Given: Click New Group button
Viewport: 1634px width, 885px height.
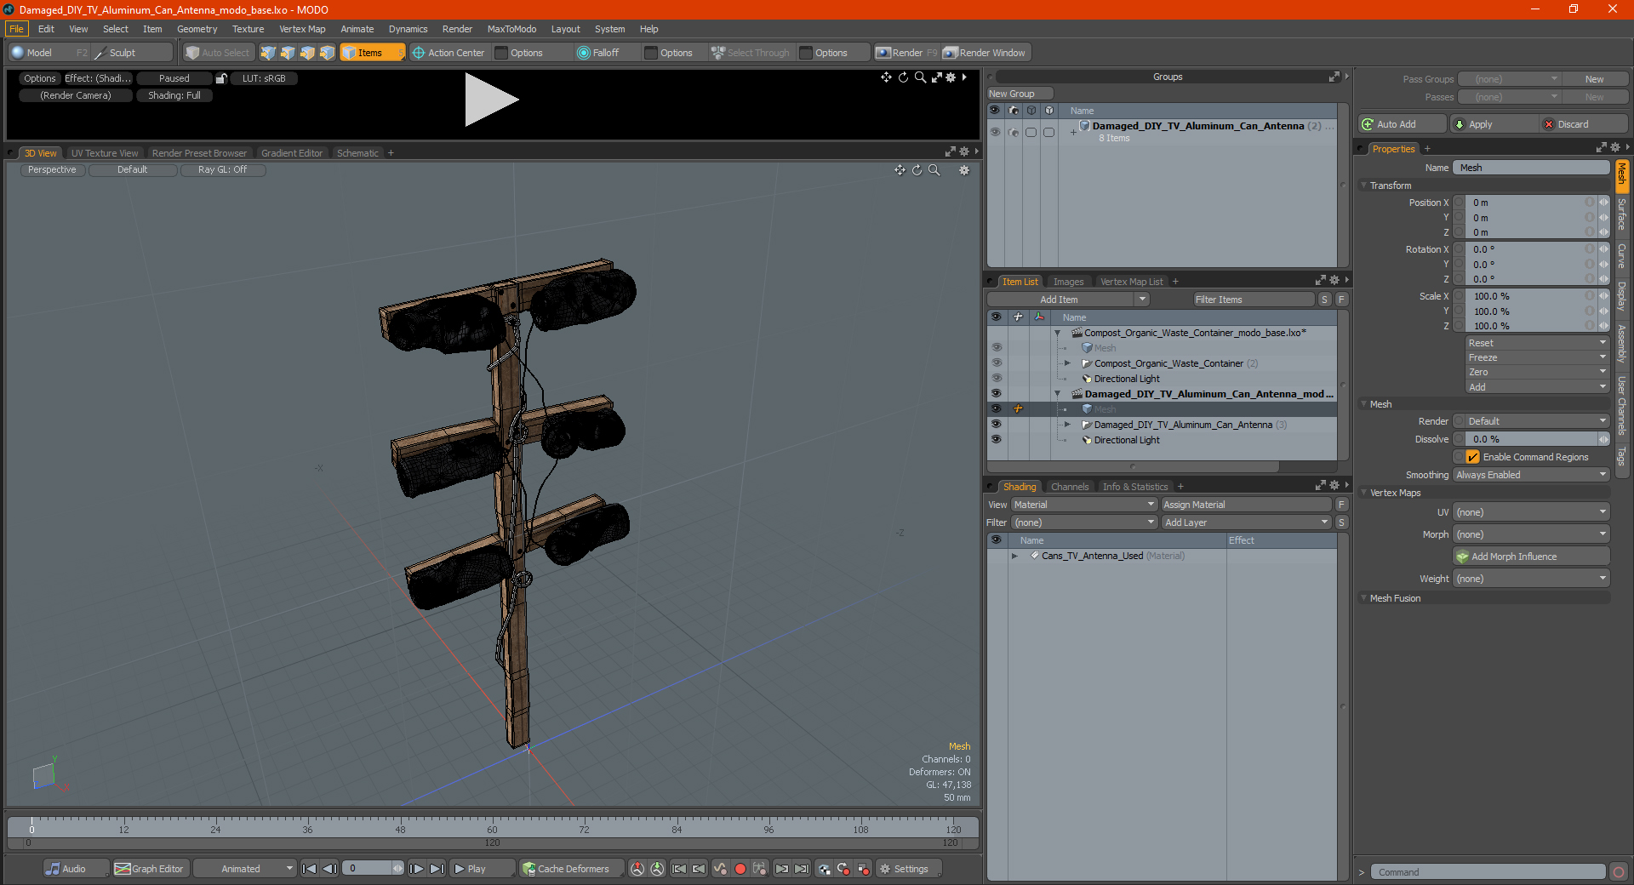Looking at the screenshot, I should coord(1020,94).
